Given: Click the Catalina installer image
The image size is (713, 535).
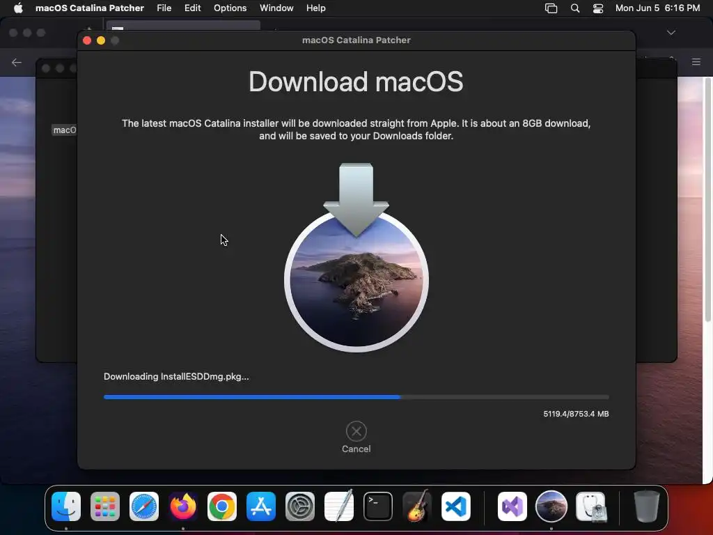Looking at the screenshot, I should pyautogui.click(x=356, y=258).
